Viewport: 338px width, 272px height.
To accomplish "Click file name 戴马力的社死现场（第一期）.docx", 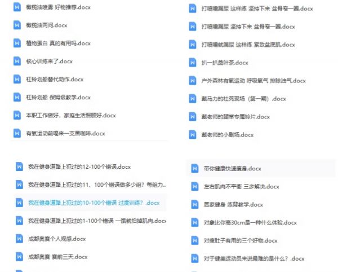I will (x=243, y=99).
